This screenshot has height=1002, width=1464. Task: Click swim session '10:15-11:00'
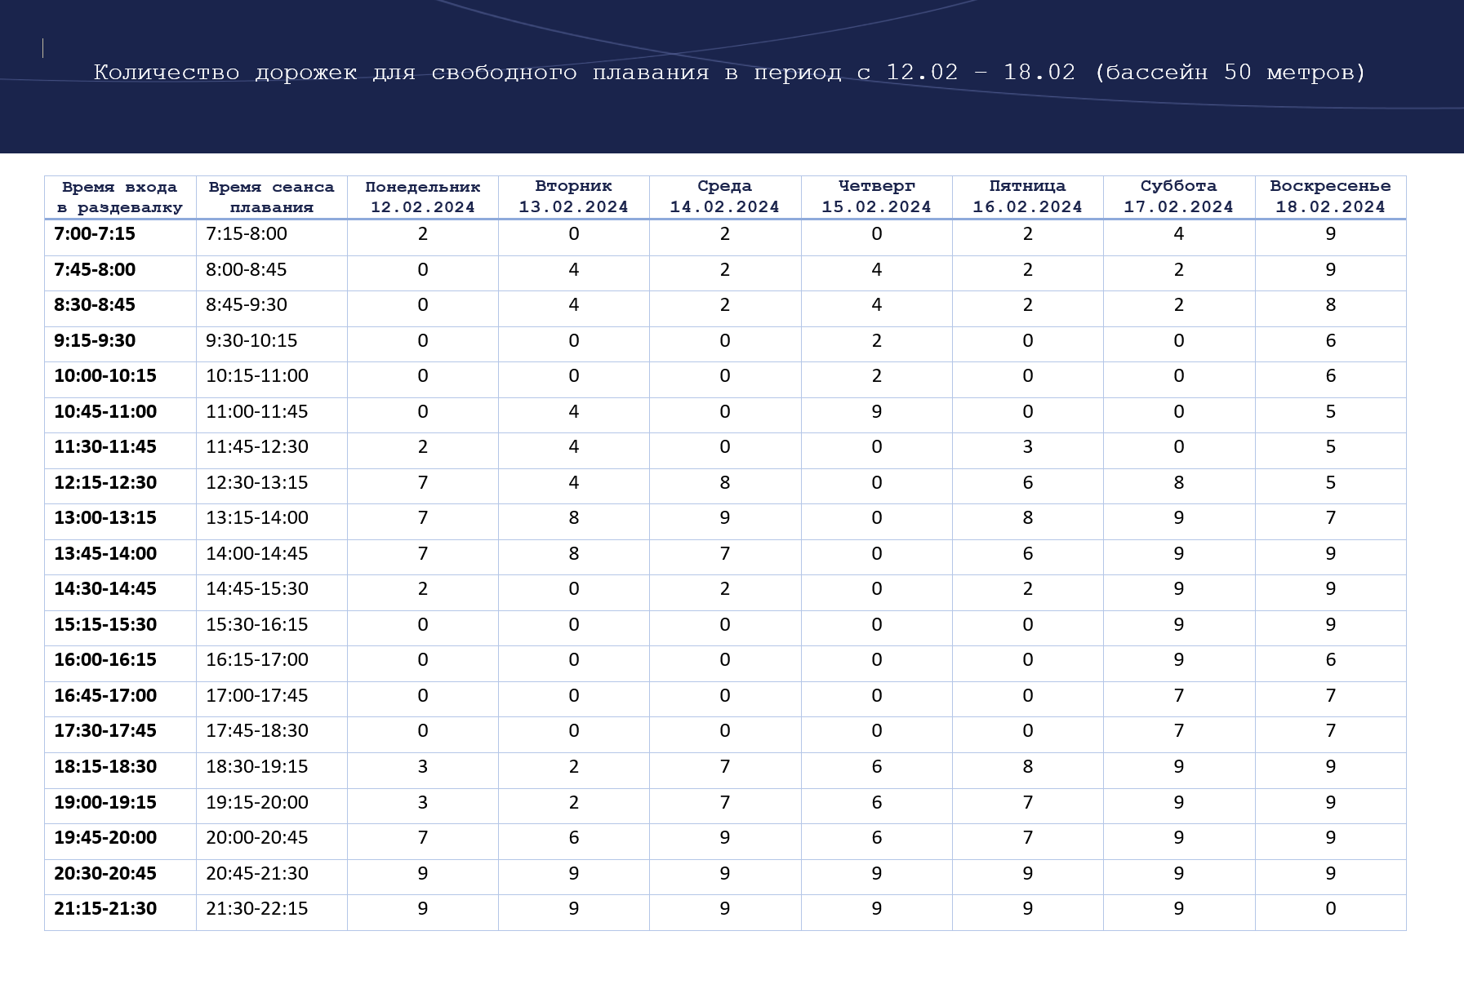point(257,376)
